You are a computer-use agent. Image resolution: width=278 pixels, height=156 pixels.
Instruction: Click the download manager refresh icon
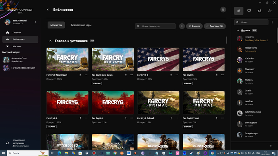(8, 143)
